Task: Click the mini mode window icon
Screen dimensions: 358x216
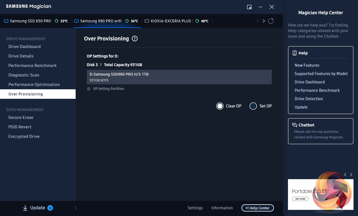Action: pos(249,7)
